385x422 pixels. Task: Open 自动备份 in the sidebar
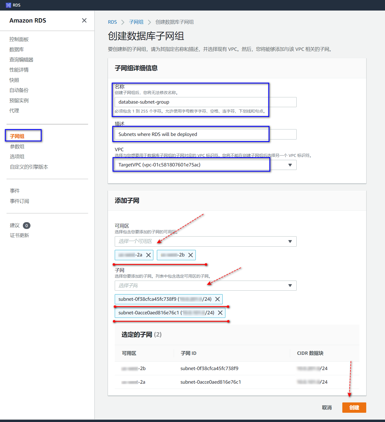[19, 90]
